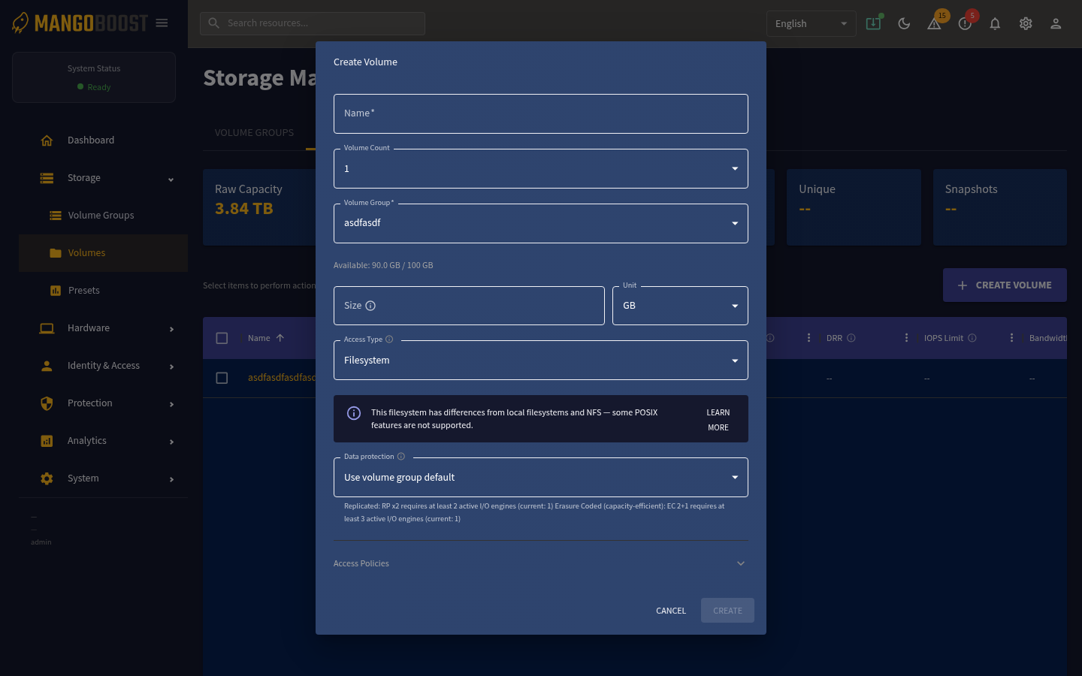Image resolution: width=1082 pixels, height=676 pixels.
Task: Select Volumes in sidebar
Action: pos(103,253)
